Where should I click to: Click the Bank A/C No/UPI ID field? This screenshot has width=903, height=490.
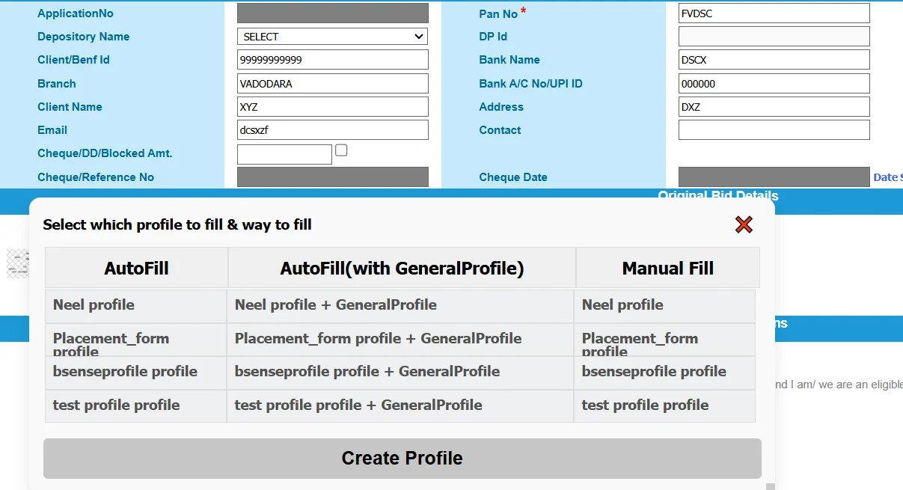pos(774,84)
